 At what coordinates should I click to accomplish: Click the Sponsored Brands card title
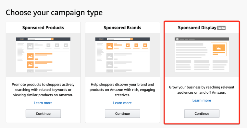(122, 28)
